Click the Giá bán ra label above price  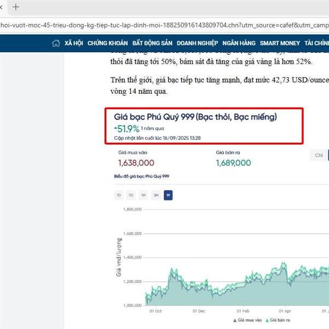click(228, 152)
